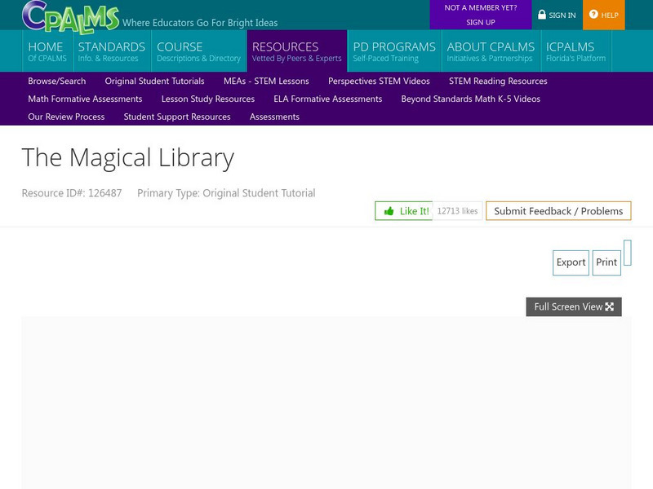Click the thumbs-up Like It! button

pos(404,211)
